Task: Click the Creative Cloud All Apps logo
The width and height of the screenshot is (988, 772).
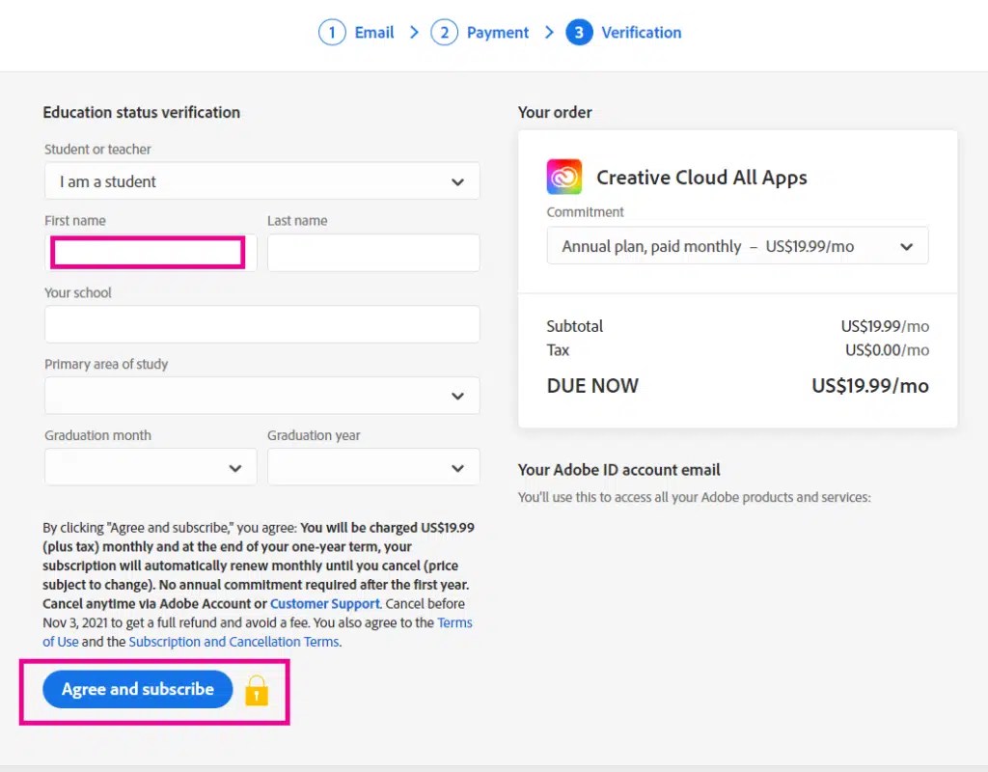Action: (x=563, y=177)
